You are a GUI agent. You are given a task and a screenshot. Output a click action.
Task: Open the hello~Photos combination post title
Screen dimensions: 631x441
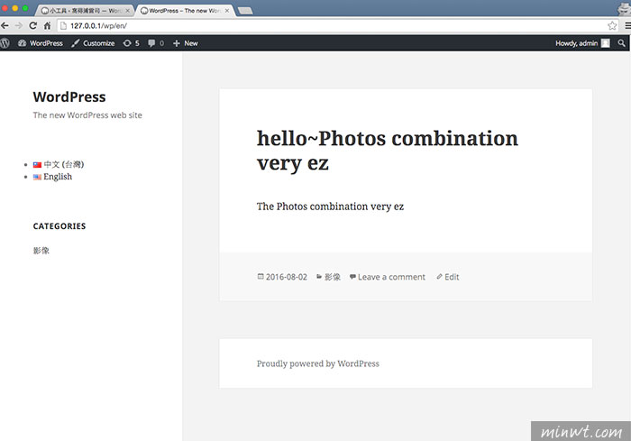pos(388,151)
